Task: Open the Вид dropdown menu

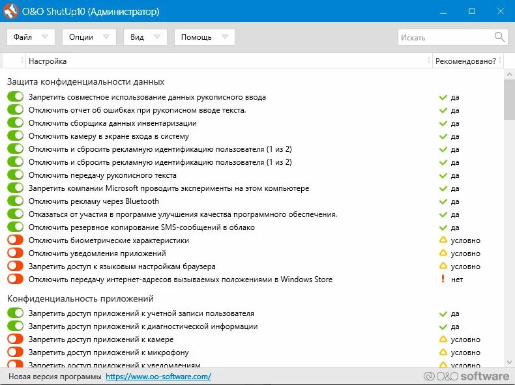Action: (x=145, y=37)
